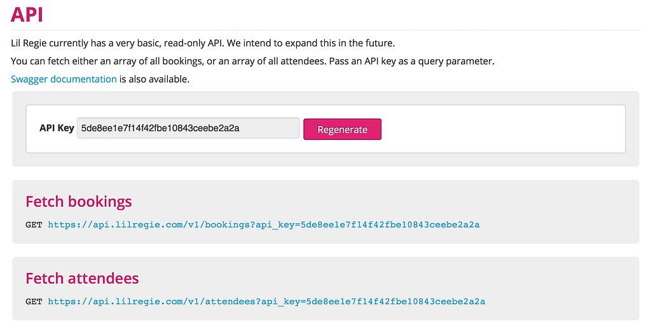
Task: Click the large API page heading
Action: pos(27,14)
